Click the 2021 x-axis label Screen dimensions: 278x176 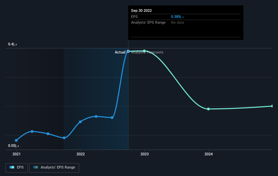coord(17,154)
